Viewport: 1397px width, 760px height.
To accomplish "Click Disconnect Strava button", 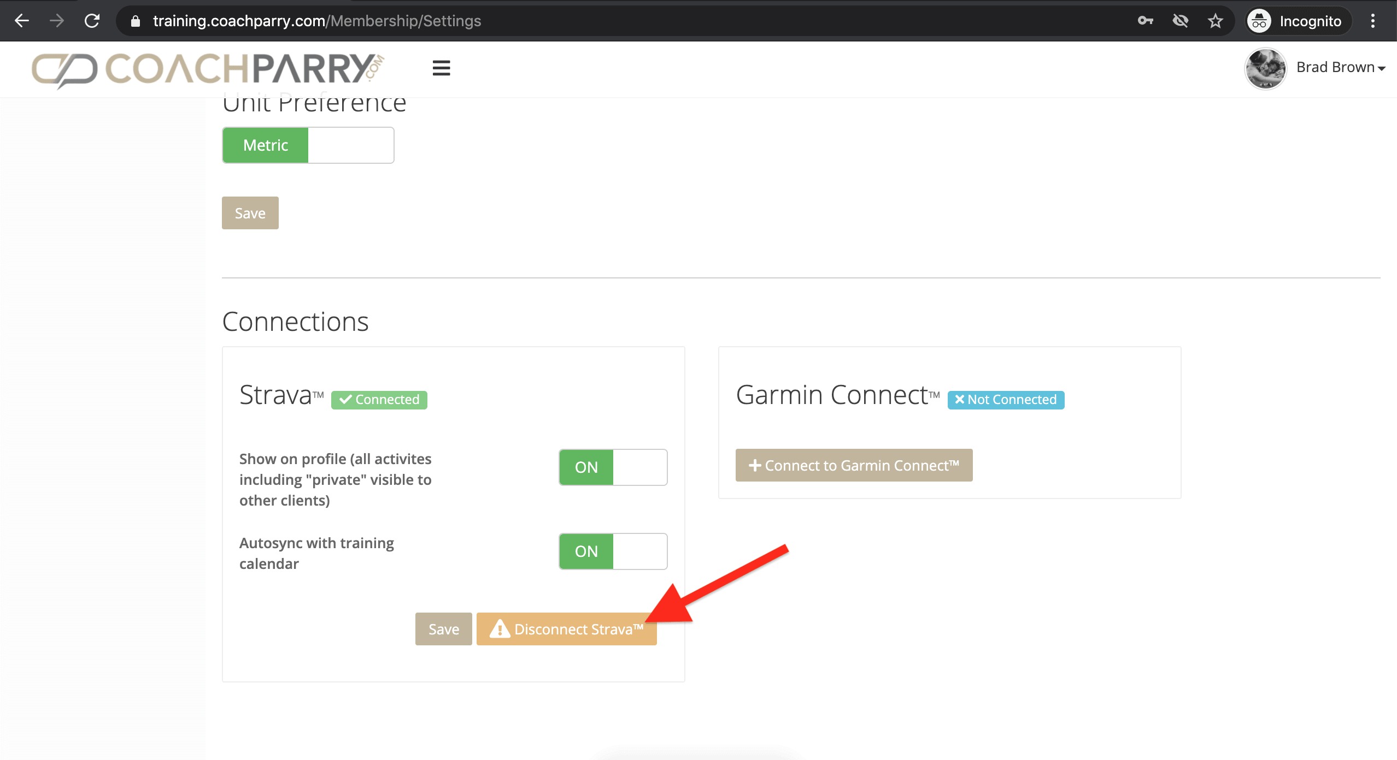I will (x=566, y=629).
